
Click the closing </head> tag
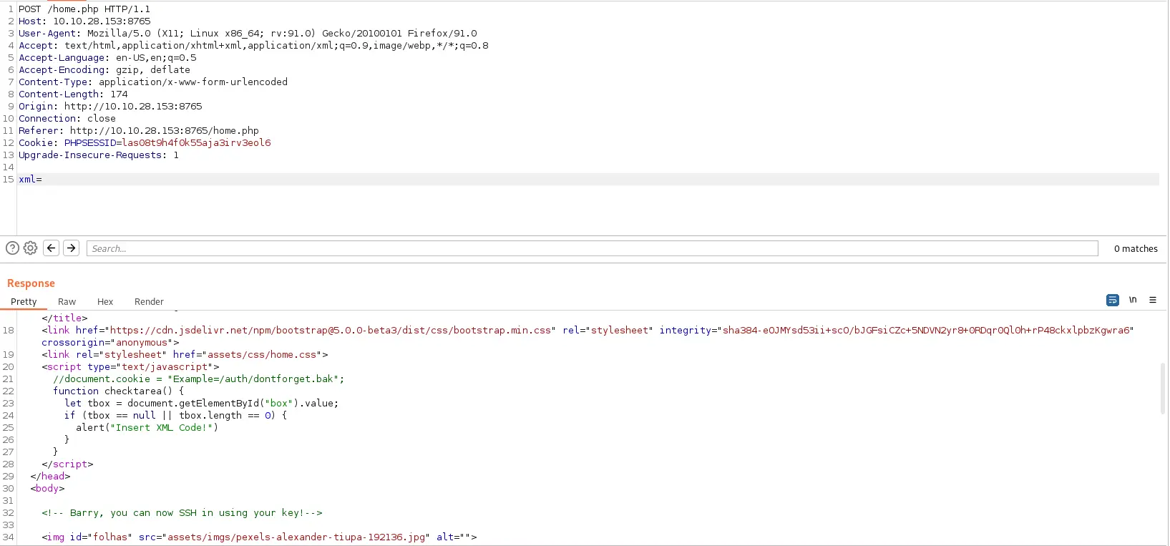point(50,477)
